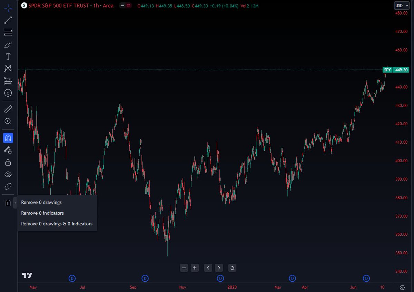The width and height of the screenshot is (414, 292).
Task: Open the prediction and measurement tools
Action: (8, 81)
